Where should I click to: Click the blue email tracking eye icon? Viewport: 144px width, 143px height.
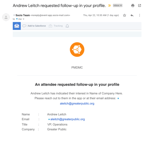17,26
